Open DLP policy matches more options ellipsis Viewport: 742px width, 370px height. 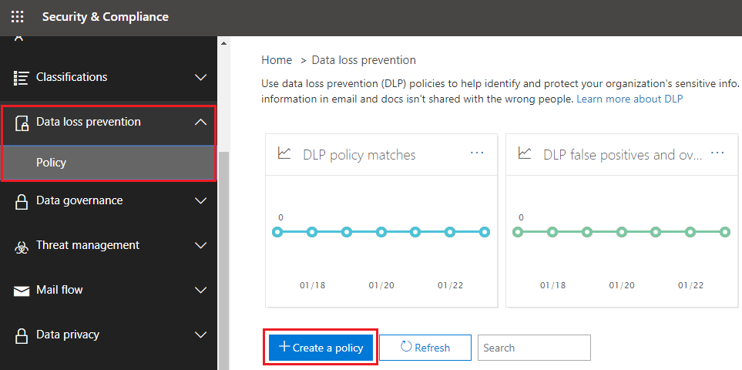coord(477,153)
